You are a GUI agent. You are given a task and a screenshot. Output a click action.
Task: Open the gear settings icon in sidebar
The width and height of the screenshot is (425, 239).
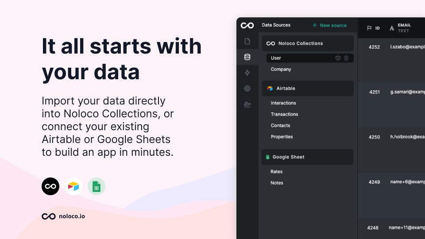(x=247, y=89)
